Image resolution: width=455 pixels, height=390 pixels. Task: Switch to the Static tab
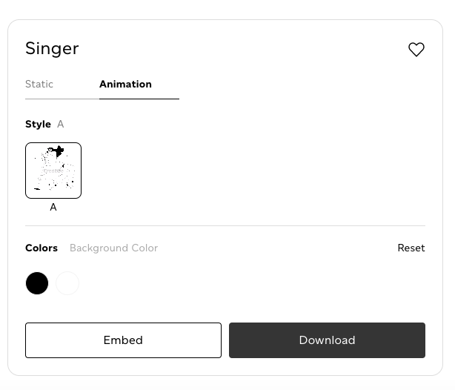[39, 85]
